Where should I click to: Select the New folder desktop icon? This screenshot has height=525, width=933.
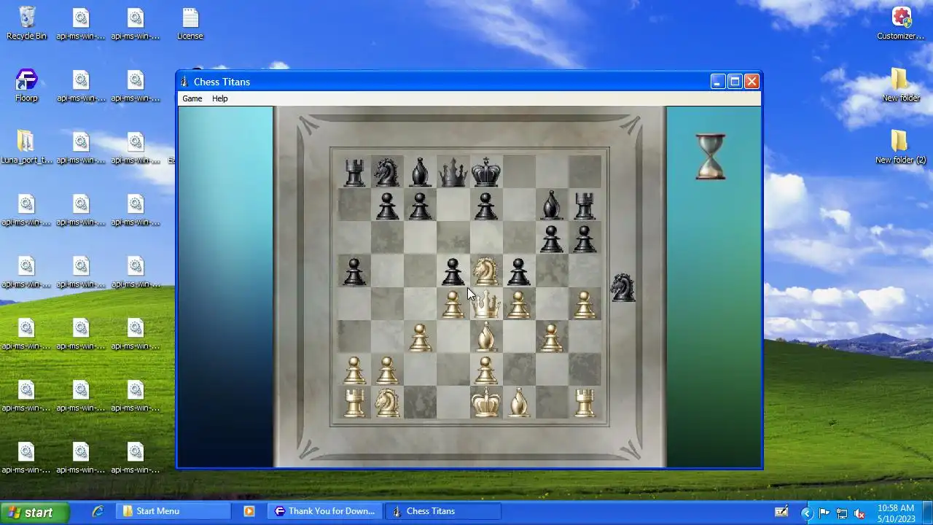(901, 85)
